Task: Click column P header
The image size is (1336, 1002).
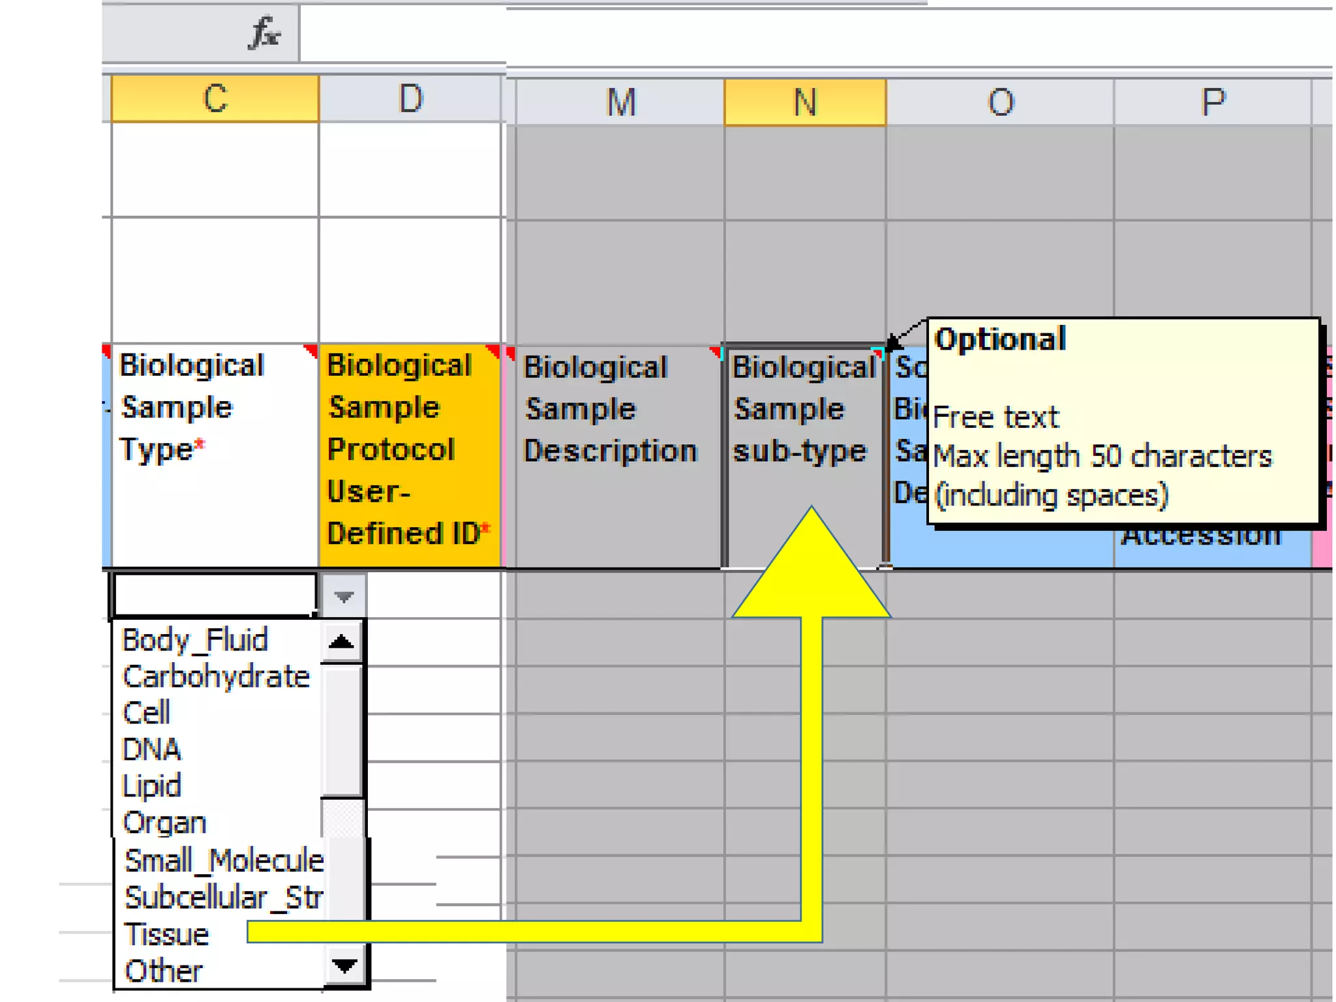Action: click(x=1213, y=102)
